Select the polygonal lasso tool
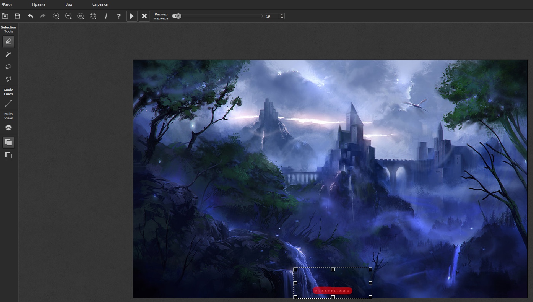 [8, 79]
